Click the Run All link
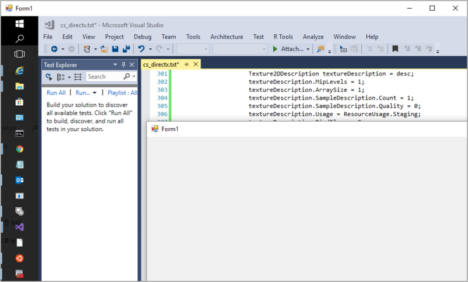 coord(56,93)
